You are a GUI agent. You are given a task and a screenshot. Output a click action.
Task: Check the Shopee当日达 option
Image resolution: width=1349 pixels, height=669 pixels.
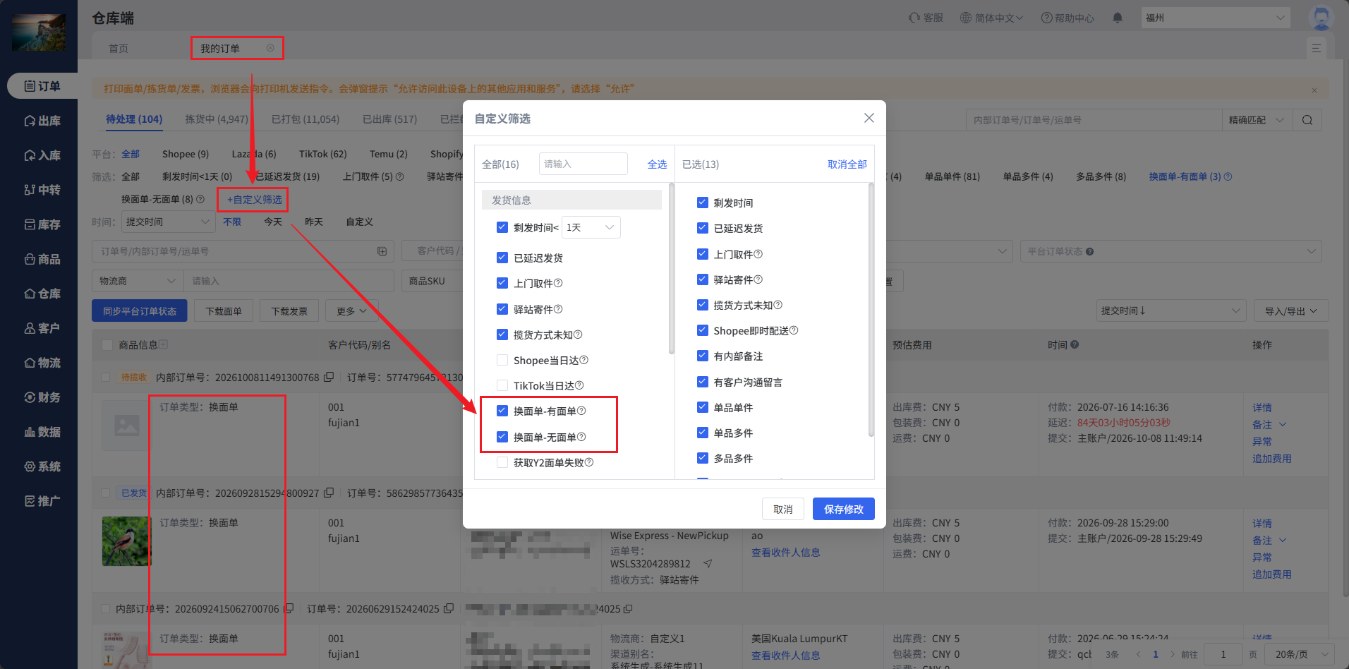point(502,360)
